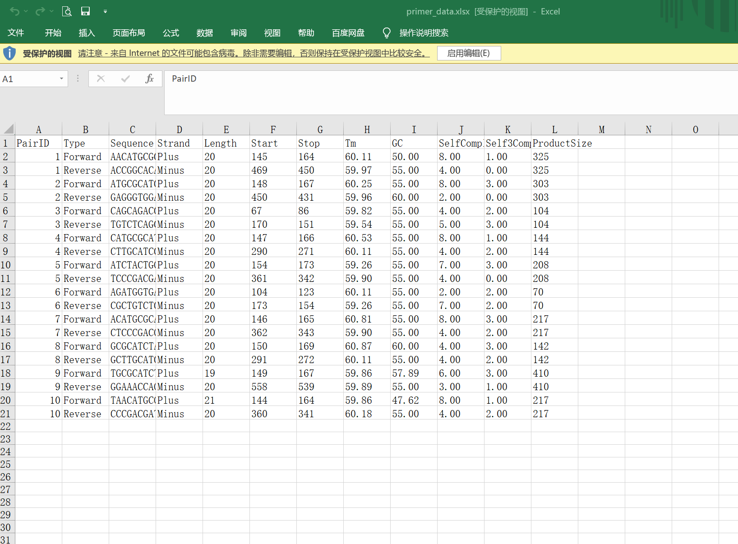
Task: Open the 文件 menu
Action: pos(16,33)
